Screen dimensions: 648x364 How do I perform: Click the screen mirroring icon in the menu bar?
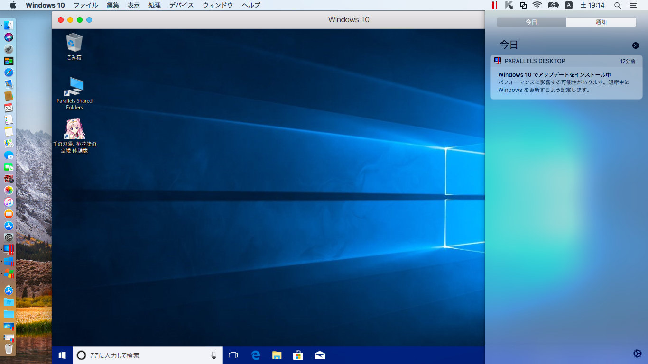[x=523, y=5]
